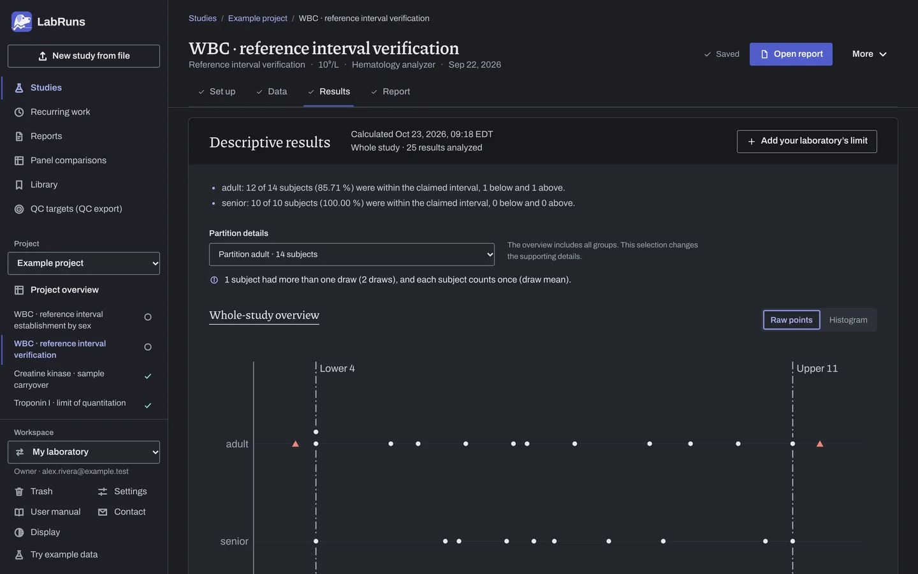The width and height of the screenshot is (918, 574).
Task: Click Add your laboratory's limit
Action: pos(807,142)
